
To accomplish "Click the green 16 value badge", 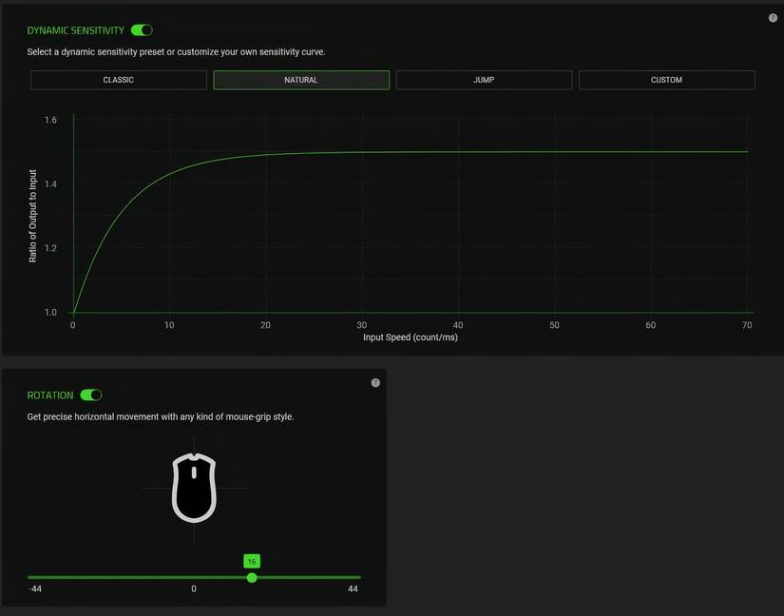I will coord(252,562).
